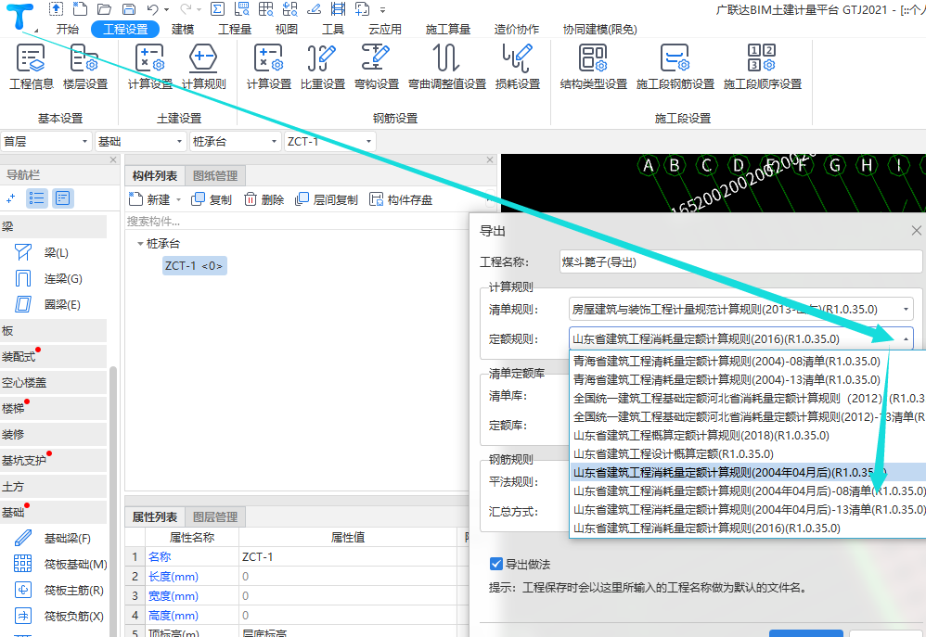This screenshot has width=926, height=637.
Task: Click 层间复制 button
Action: click(327, 199)
